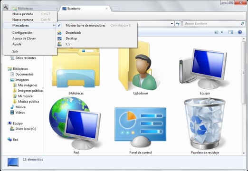Click the vertical scrollbar thumb
248x171 pixels.
[243, 73]
